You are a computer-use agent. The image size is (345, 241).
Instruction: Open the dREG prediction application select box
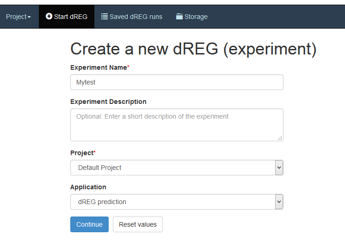[177, 202]
